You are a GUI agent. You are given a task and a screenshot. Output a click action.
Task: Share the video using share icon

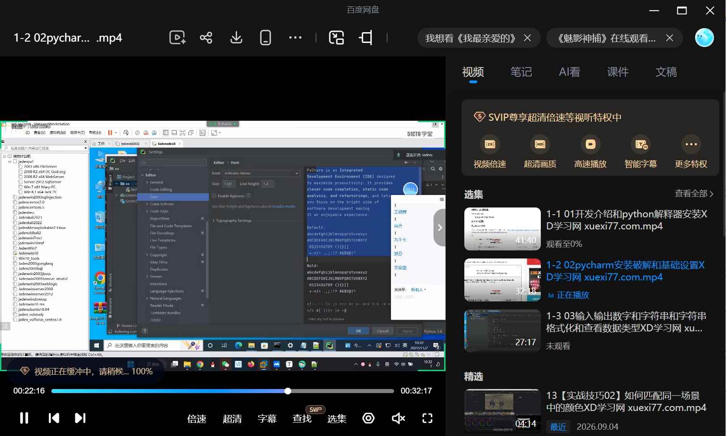pyautogui.click(x=206, y=38)
